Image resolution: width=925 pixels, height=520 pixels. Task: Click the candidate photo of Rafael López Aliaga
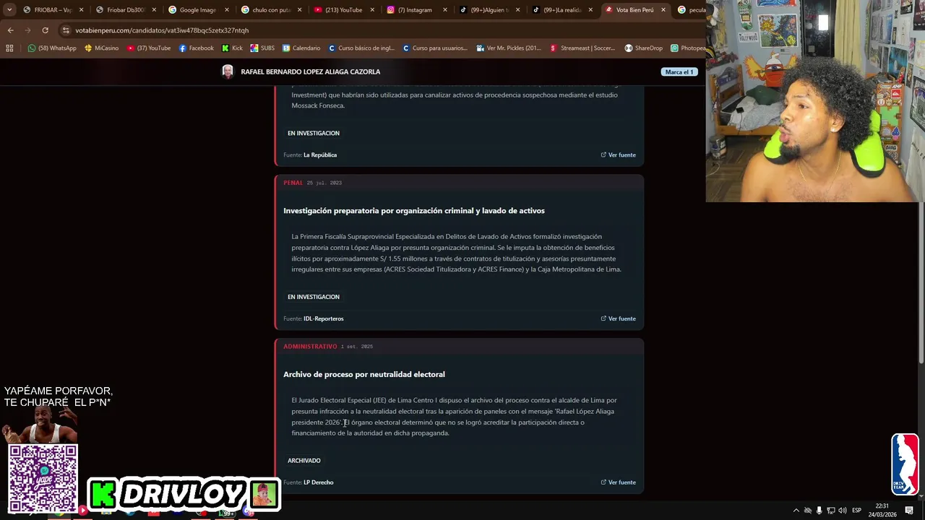(x=228, y=71)
